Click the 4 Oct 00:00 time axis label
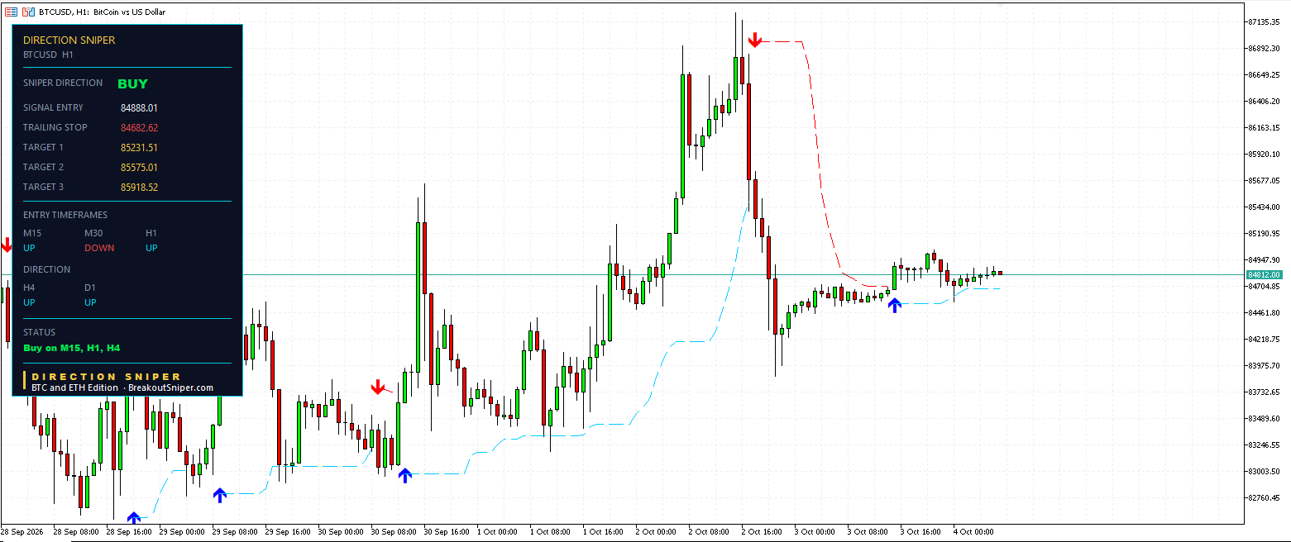The width and height of the screenshot is (1291, 542). coord(973,531)
